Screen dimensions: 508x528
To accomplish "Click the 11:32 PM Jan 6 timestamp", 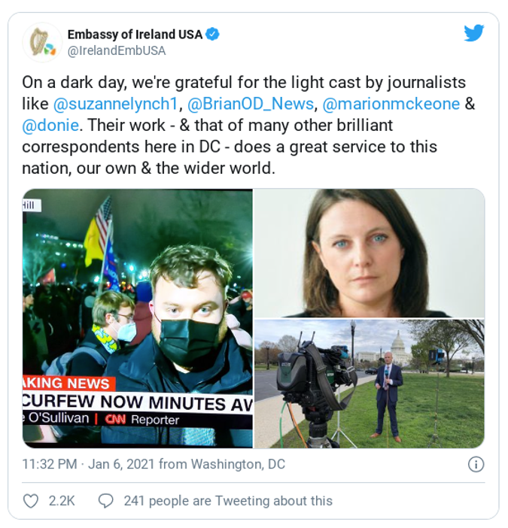I will pos(88,464).
